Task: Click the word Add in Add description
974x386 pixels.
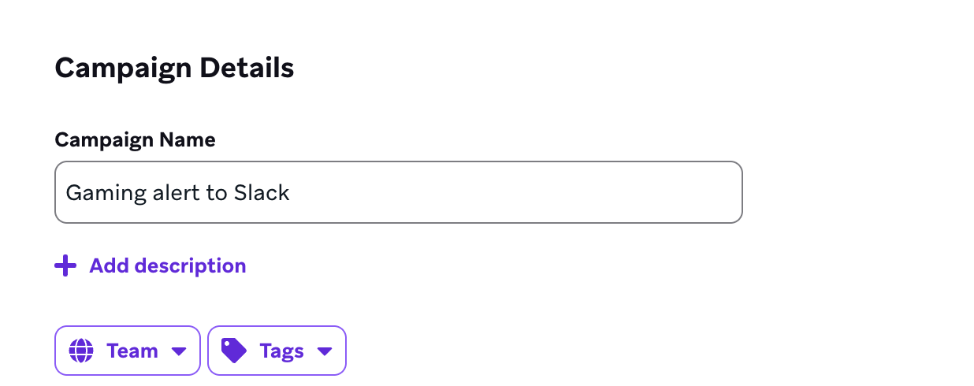Action: (109, 266)
